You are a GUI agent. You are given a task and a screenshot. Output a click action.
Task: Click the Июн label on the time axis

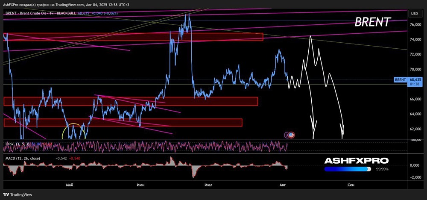point(141,185)
